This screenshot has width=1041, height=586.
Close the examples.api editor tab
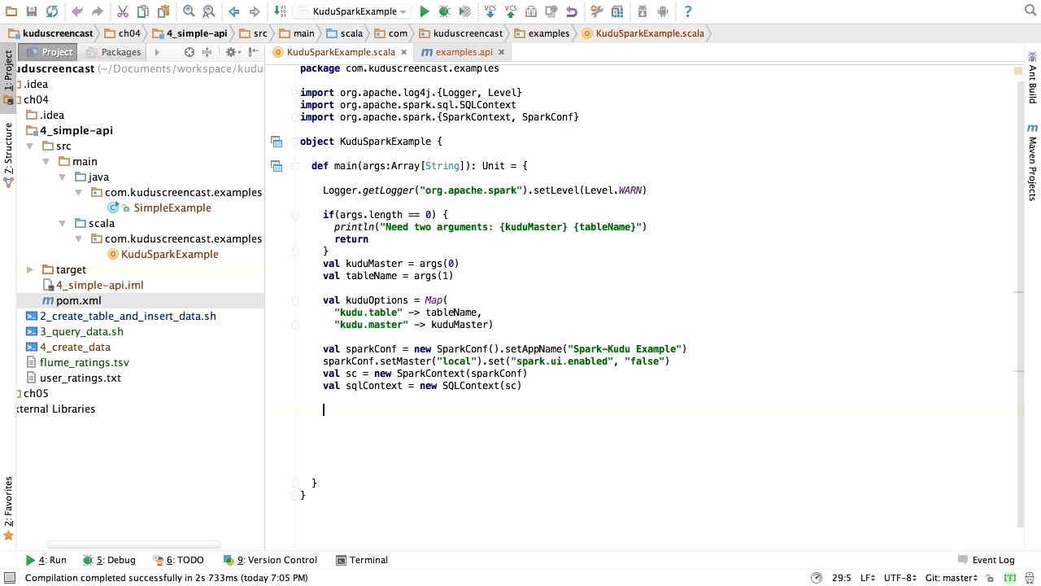pos(502,52)
